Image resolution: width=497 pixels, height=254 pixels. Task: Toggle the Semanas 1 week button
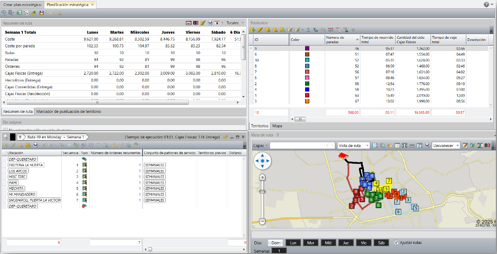coord(279,251)
